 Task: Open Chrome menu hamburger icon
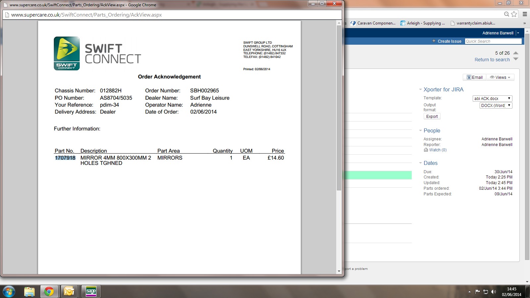tap(525, 14)
